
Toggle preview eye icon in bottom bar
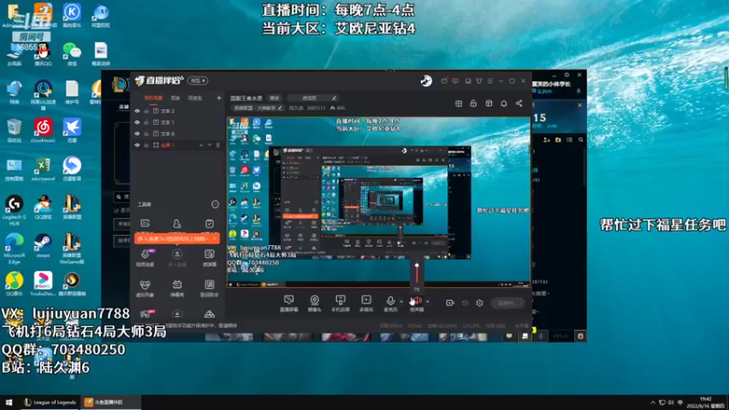click(x=465, y=303)
